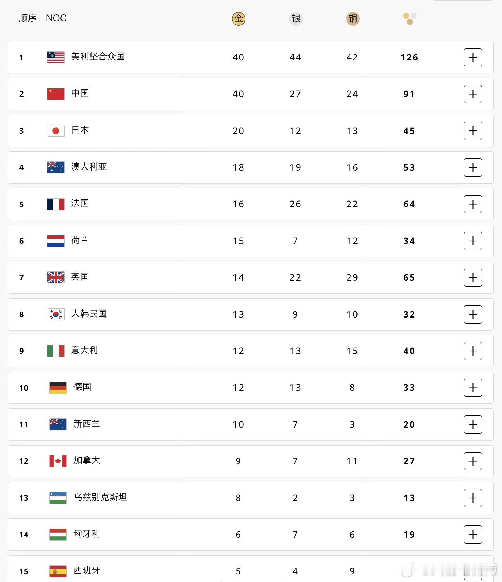Click the Canada flag icon
This screenshot has height=582, width=502.
tap(58, 461)
